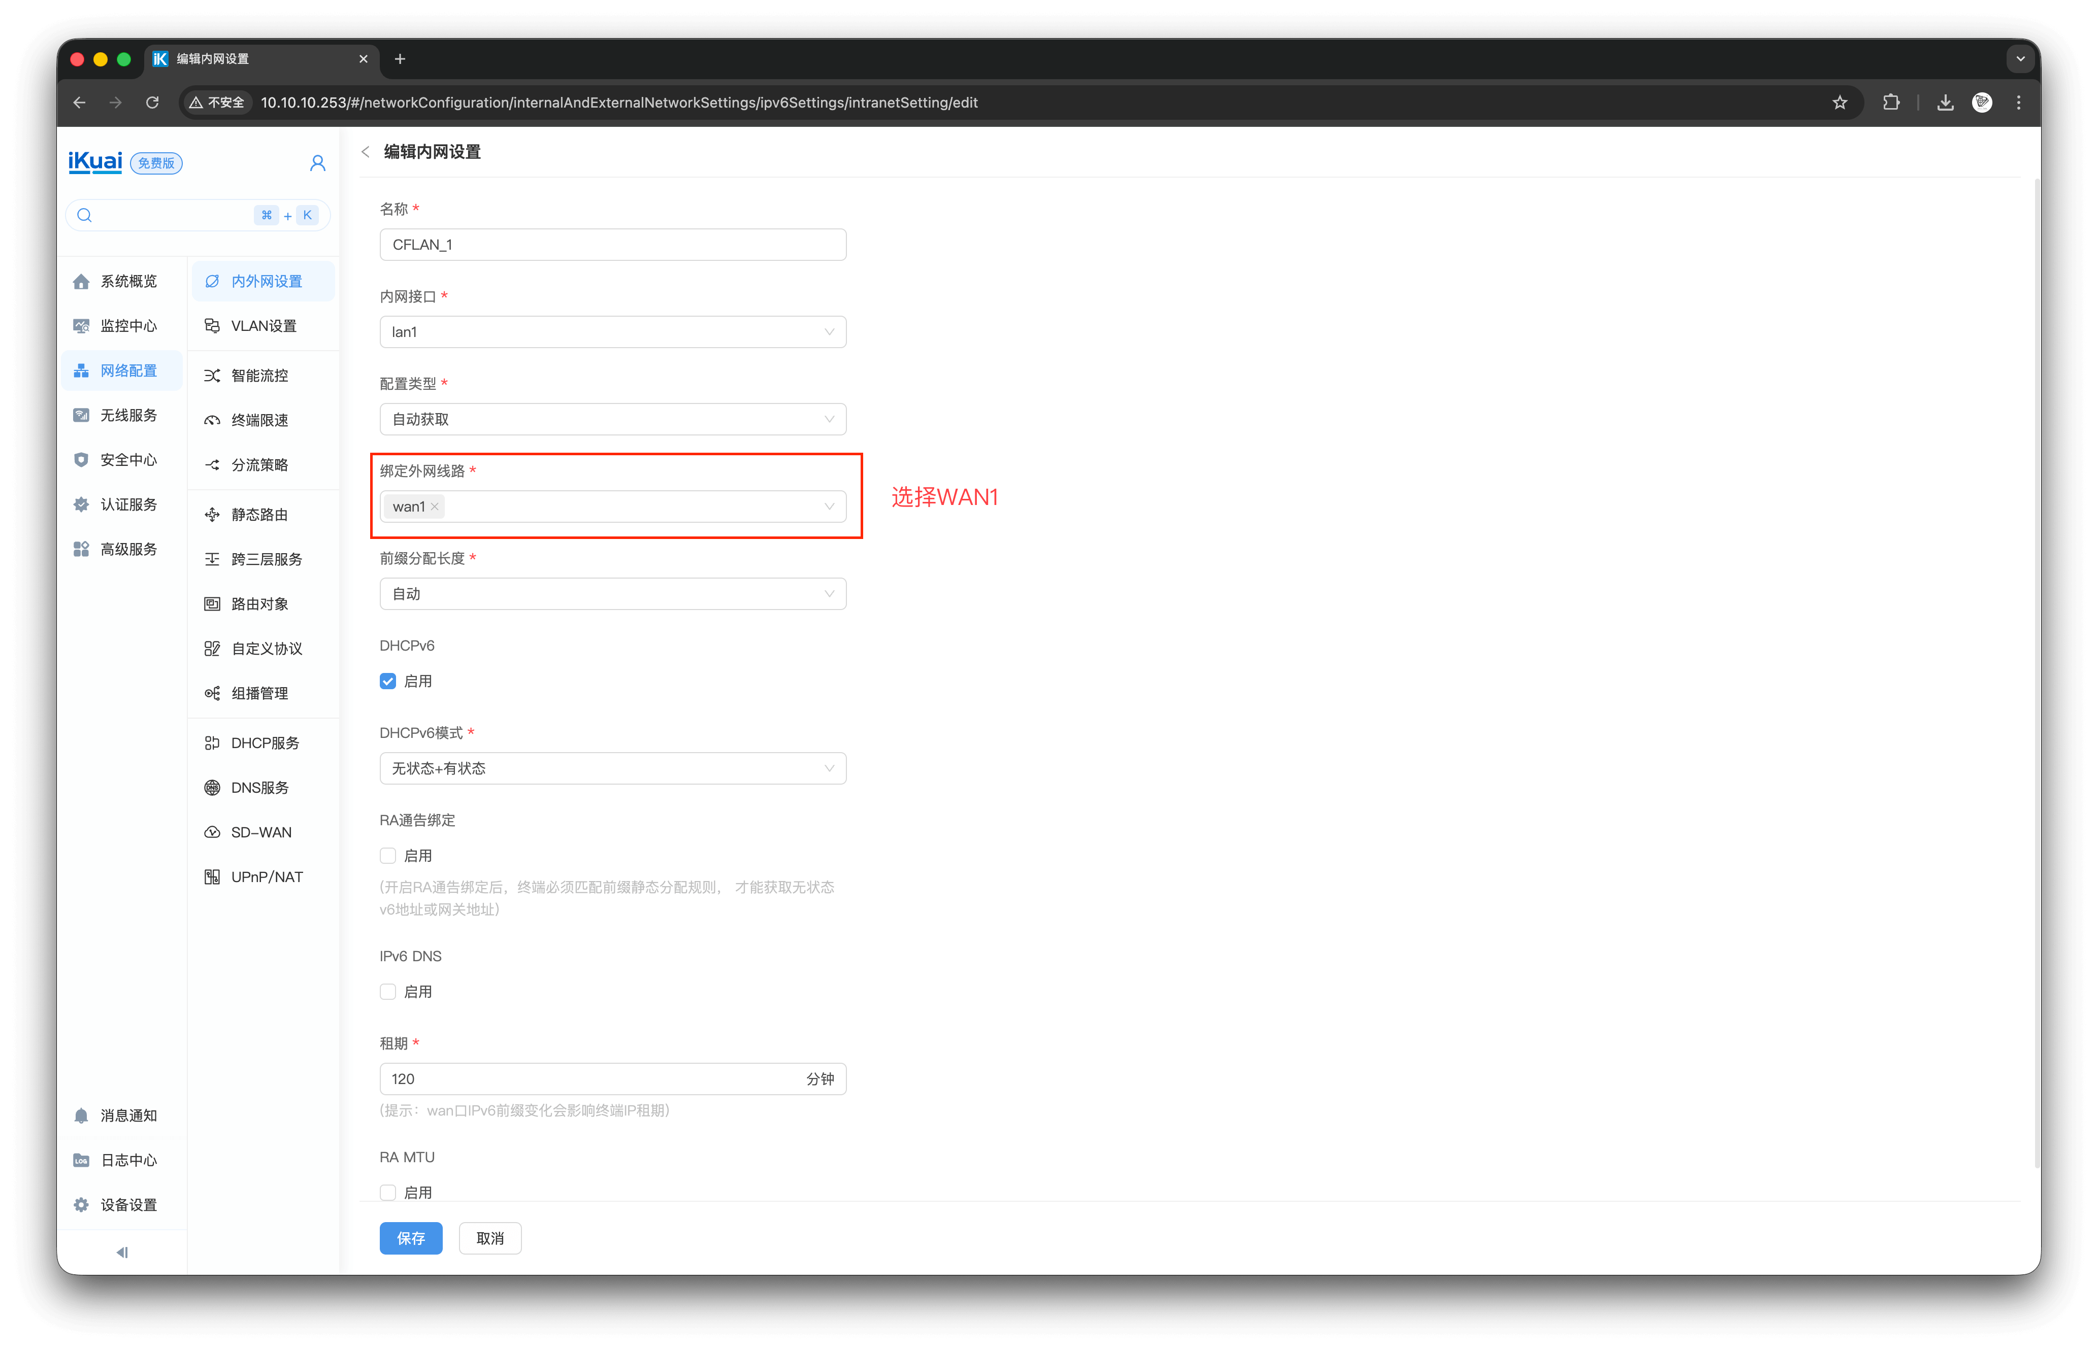2098x1350 pixels.
Task: Click the 取消 button
Action: pos(489,1238)
